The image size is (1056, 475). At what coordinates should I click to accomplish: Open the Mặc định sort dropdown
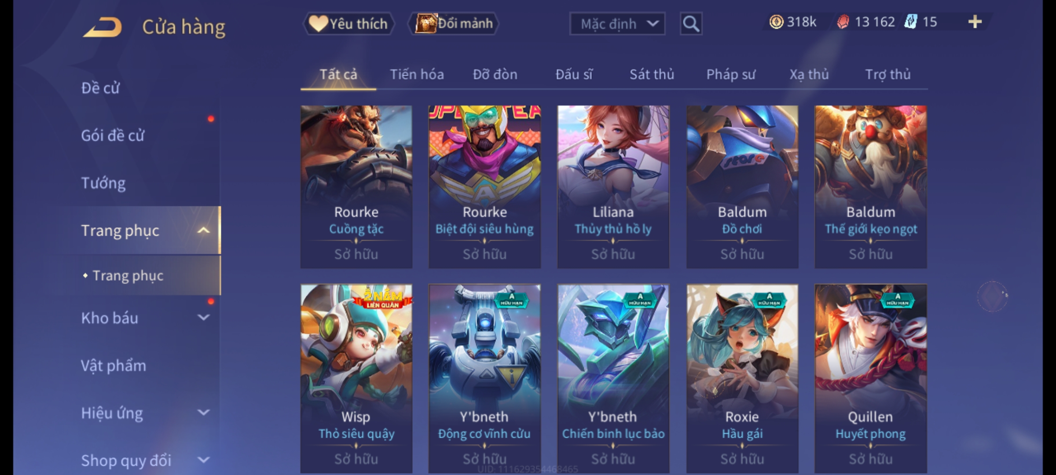617,24
